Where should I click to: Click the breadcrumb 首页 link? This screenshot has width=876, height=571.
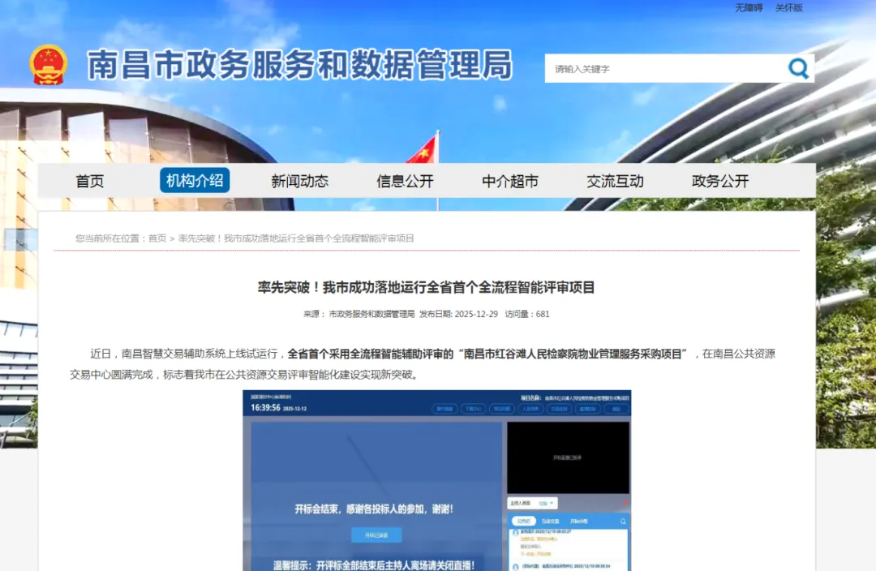click(157, 238)
